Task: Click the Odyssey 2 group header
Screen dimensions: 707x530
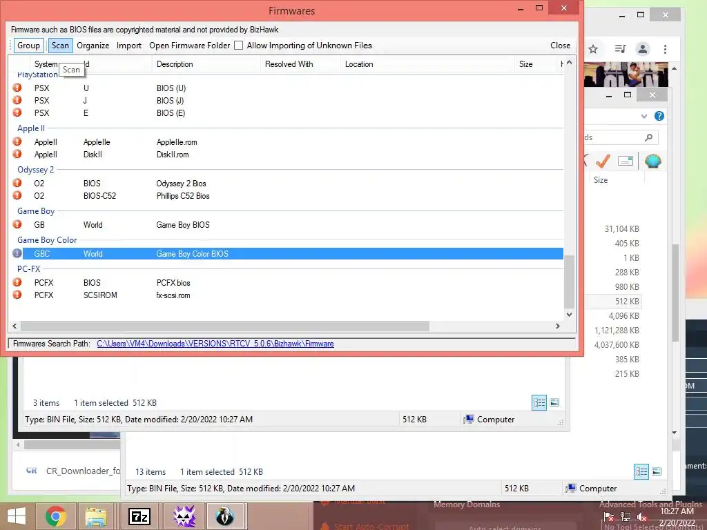Action: click(x=35, y=170)
